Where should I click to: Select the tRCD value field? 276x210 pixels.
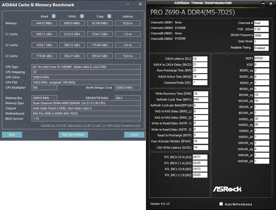tap(200, 65)
